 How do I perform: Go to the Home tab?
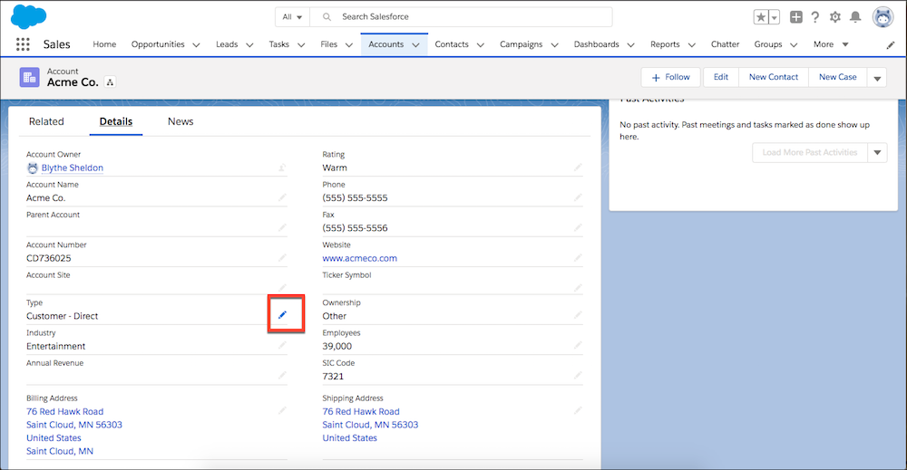pyautogui.click(x=104, y=44)
